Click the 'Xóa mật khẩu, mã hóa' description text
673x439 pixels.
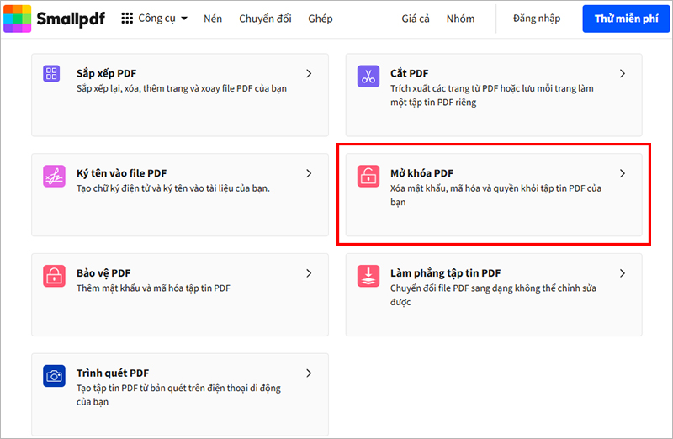(x=495, y=195)
